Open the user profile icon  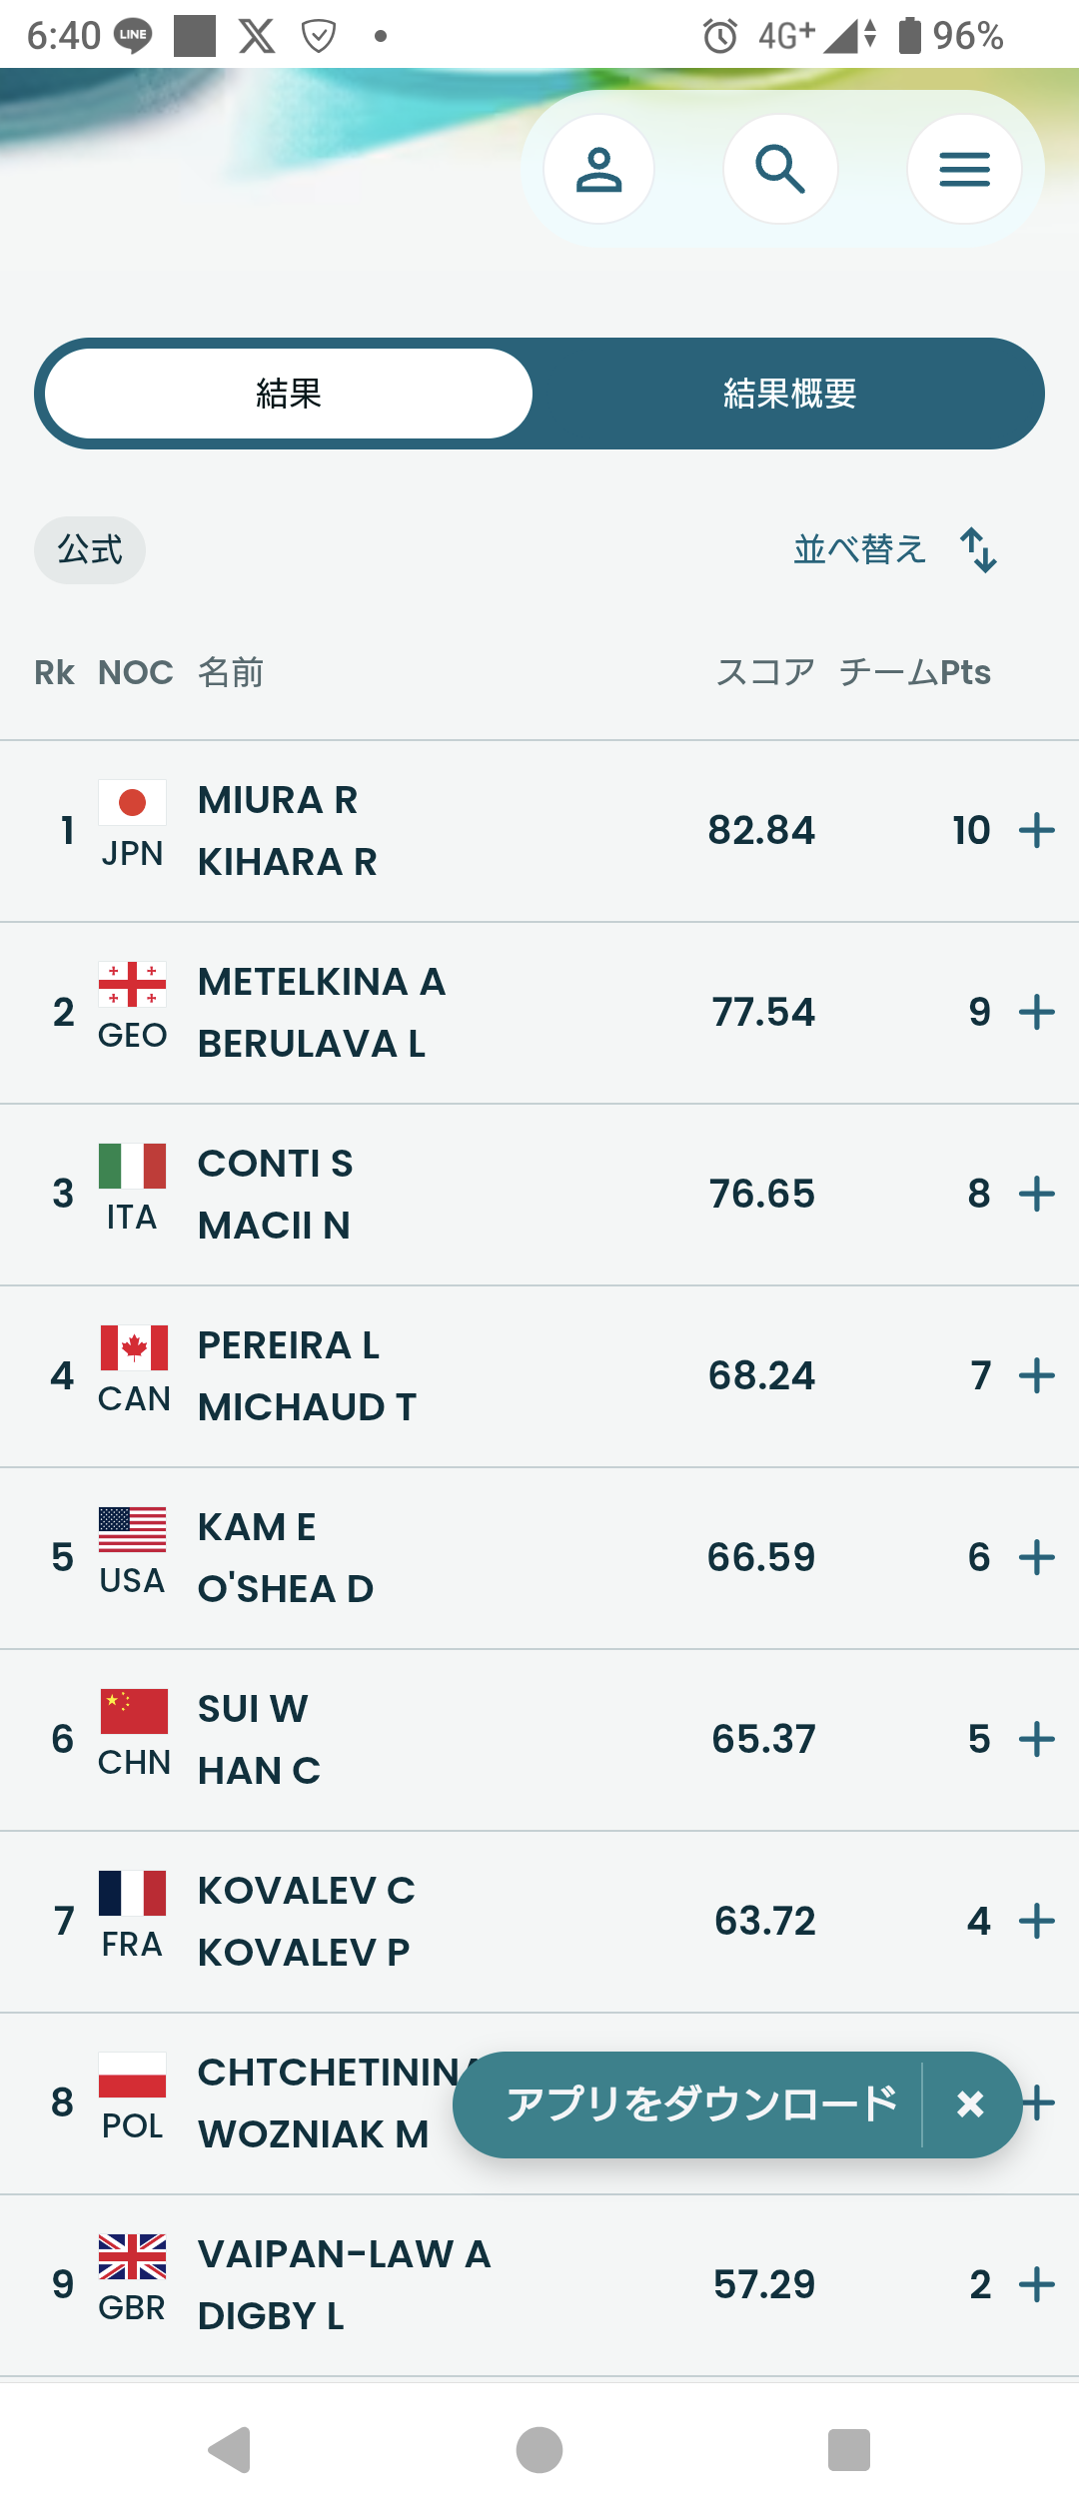pyautogui.click(x=598, y=169)
